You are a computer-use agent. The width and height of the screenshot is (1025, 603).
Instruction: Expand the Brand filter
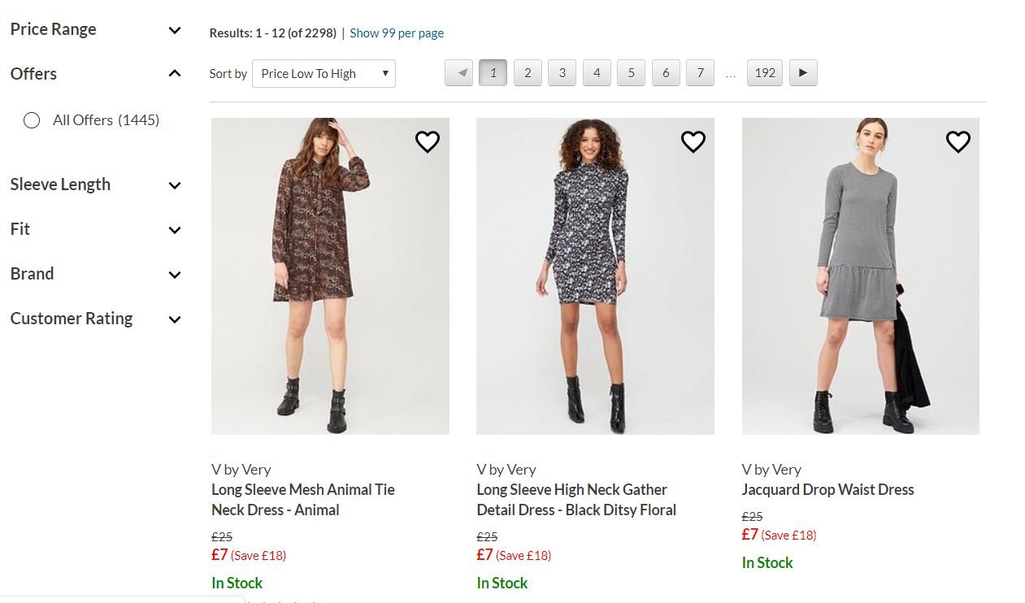coord(174,275)
